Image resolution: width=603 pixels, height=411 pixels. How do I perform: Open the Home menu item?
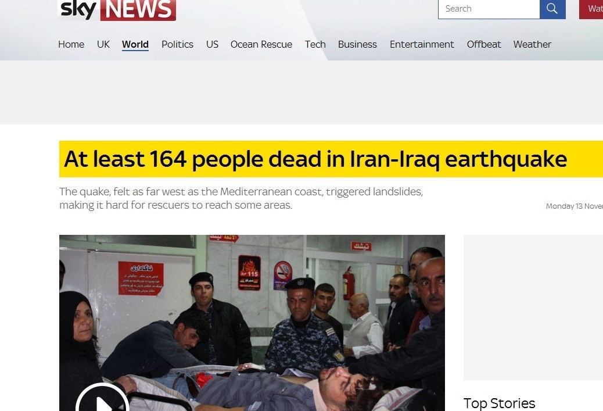pos(71,44)
